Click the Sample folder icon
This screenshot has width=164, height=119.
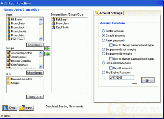[x=9, y=83]
